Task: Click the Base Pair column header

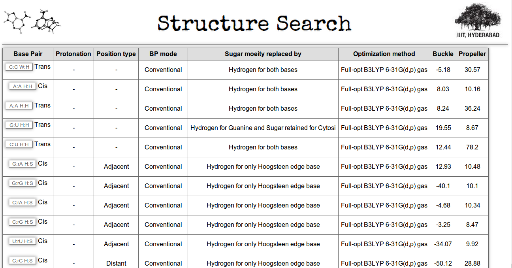Action: [x=28, y=54]
